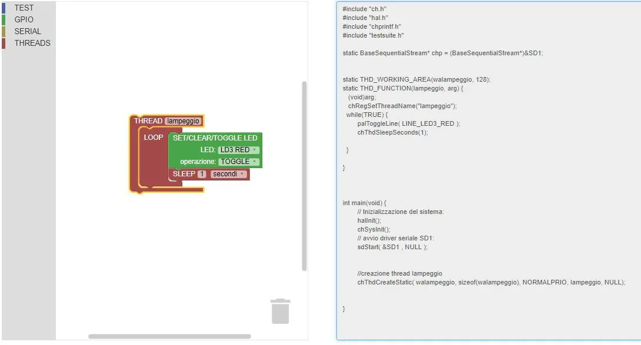Open the SERIAL block category
The height and width of the screenshot is (345, 641).
(x=28, y=32)
